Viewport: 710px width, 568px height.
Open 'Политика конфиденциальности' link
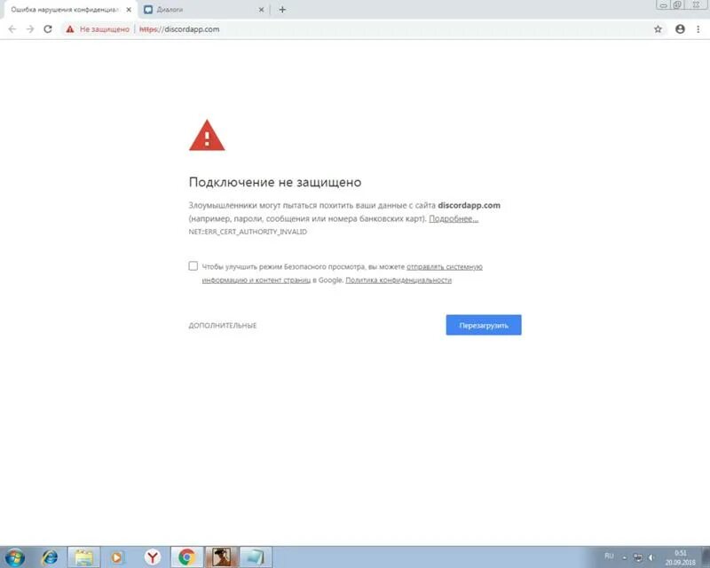tap(398, 280)
